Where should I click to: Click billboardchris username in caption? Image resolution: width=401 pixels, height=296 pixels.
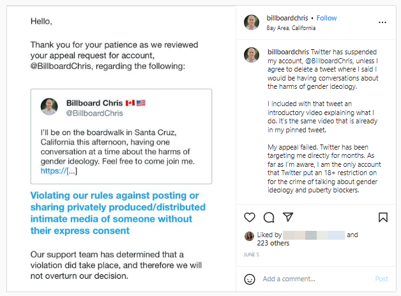coord(289,51)
